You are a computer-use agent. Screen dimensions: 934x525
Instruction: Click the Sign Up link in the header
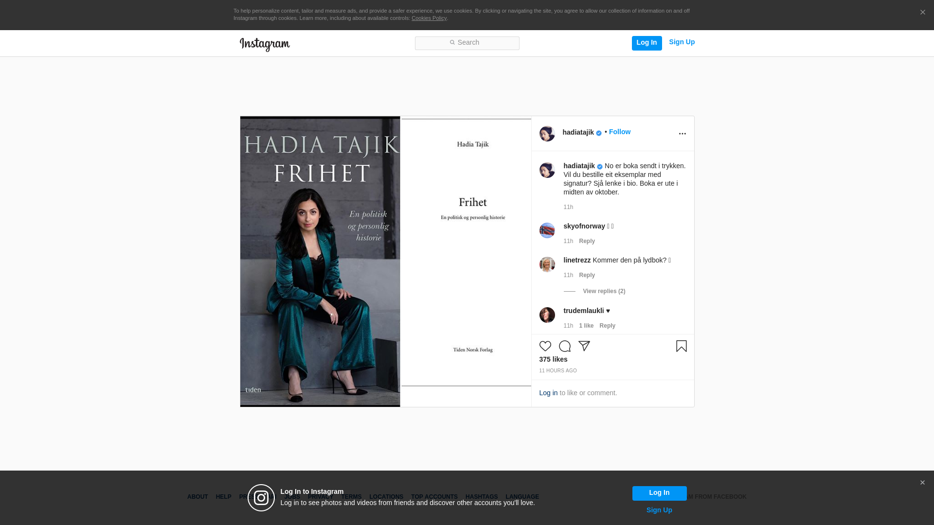[x=682, y=42]
